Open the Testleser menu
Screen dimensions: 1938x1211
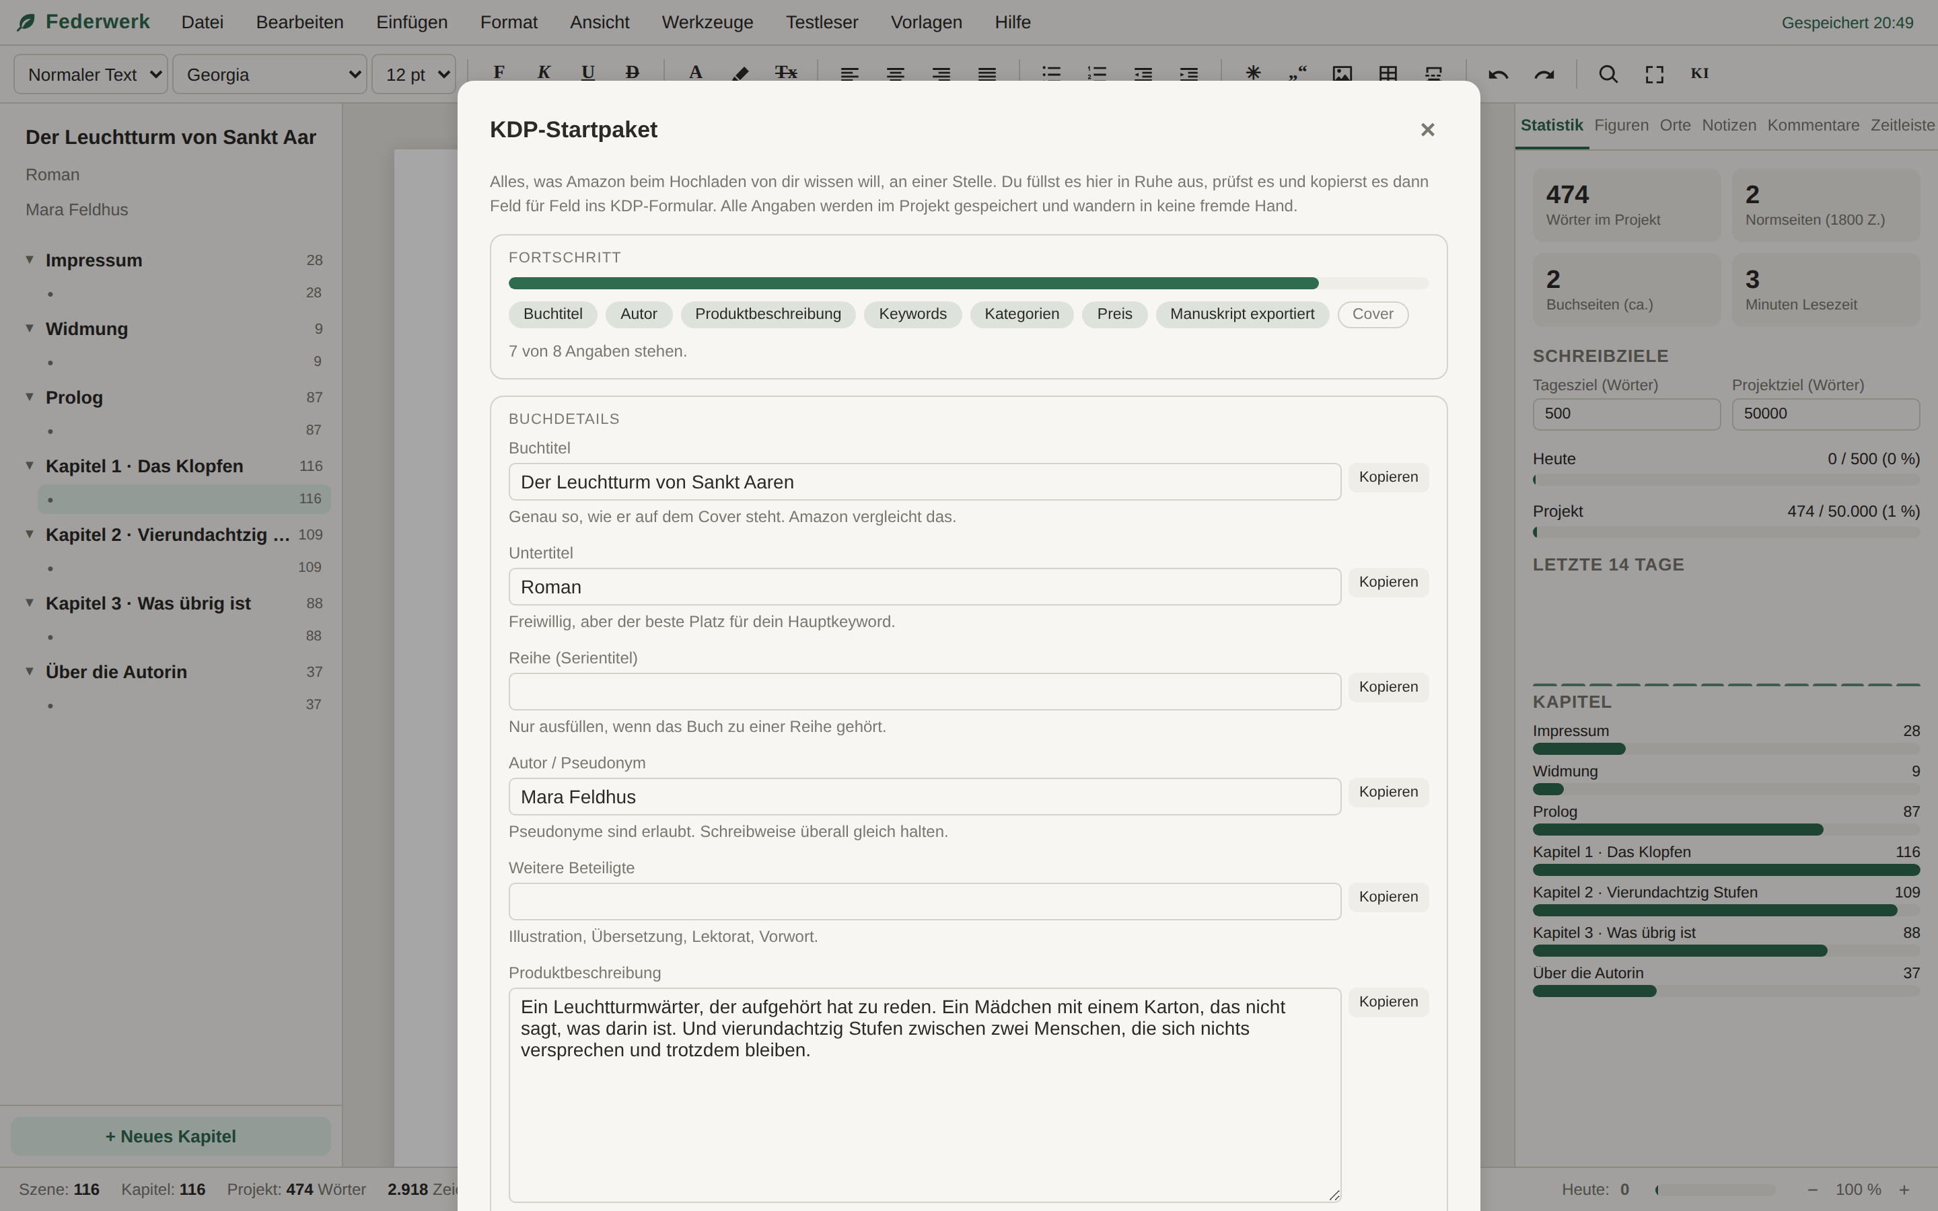(x=822, y=22)
